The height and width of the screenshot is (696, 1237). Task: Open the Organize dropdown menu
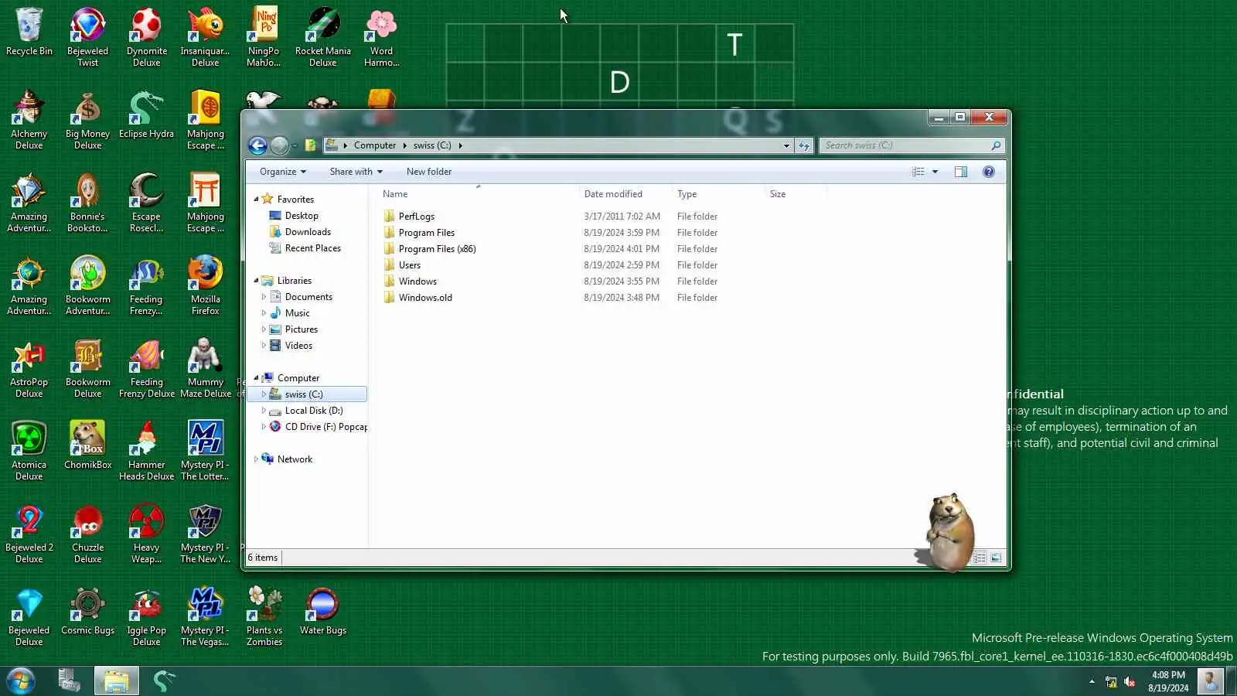click(x=283, y=172)
